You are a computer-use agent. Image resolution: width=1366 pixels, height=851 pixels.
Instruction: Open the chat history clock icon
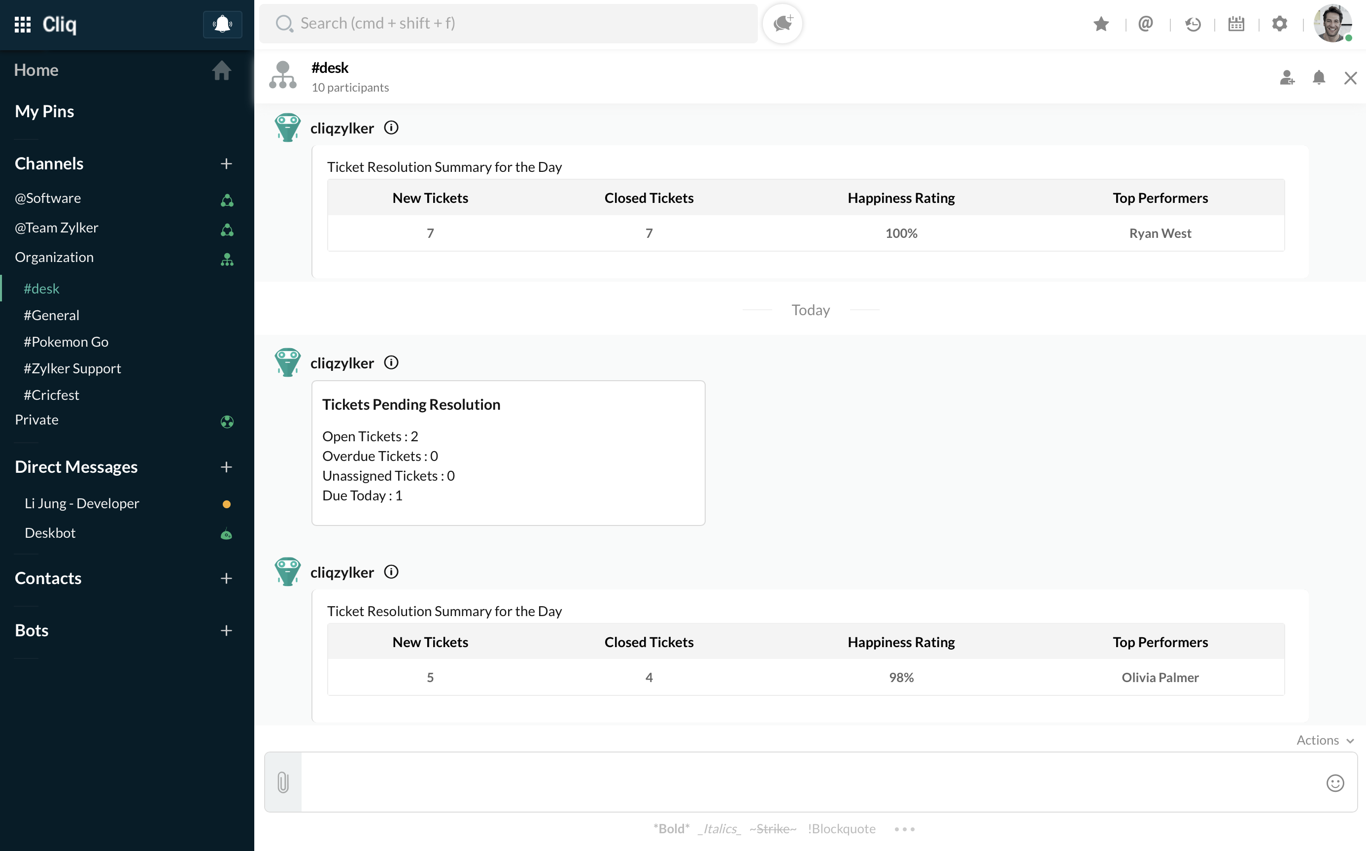click(x=1193, y=24)
